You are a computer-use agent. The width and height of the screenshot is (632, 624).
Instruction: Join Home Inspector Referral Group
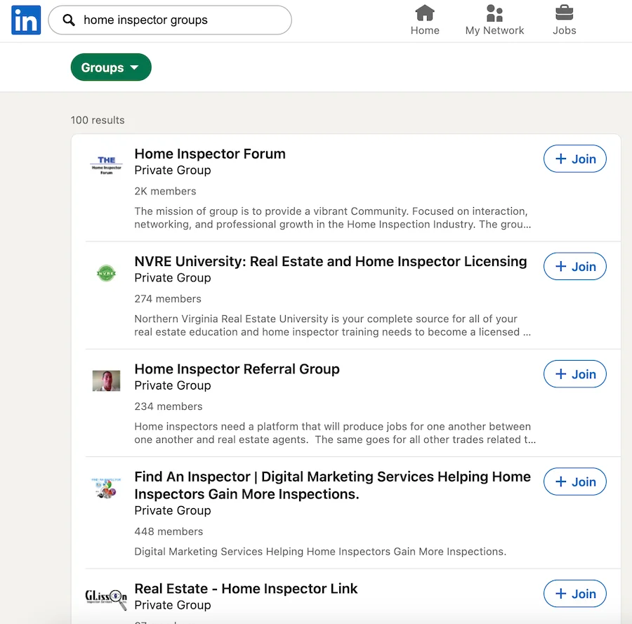click(x=574, y=374)
